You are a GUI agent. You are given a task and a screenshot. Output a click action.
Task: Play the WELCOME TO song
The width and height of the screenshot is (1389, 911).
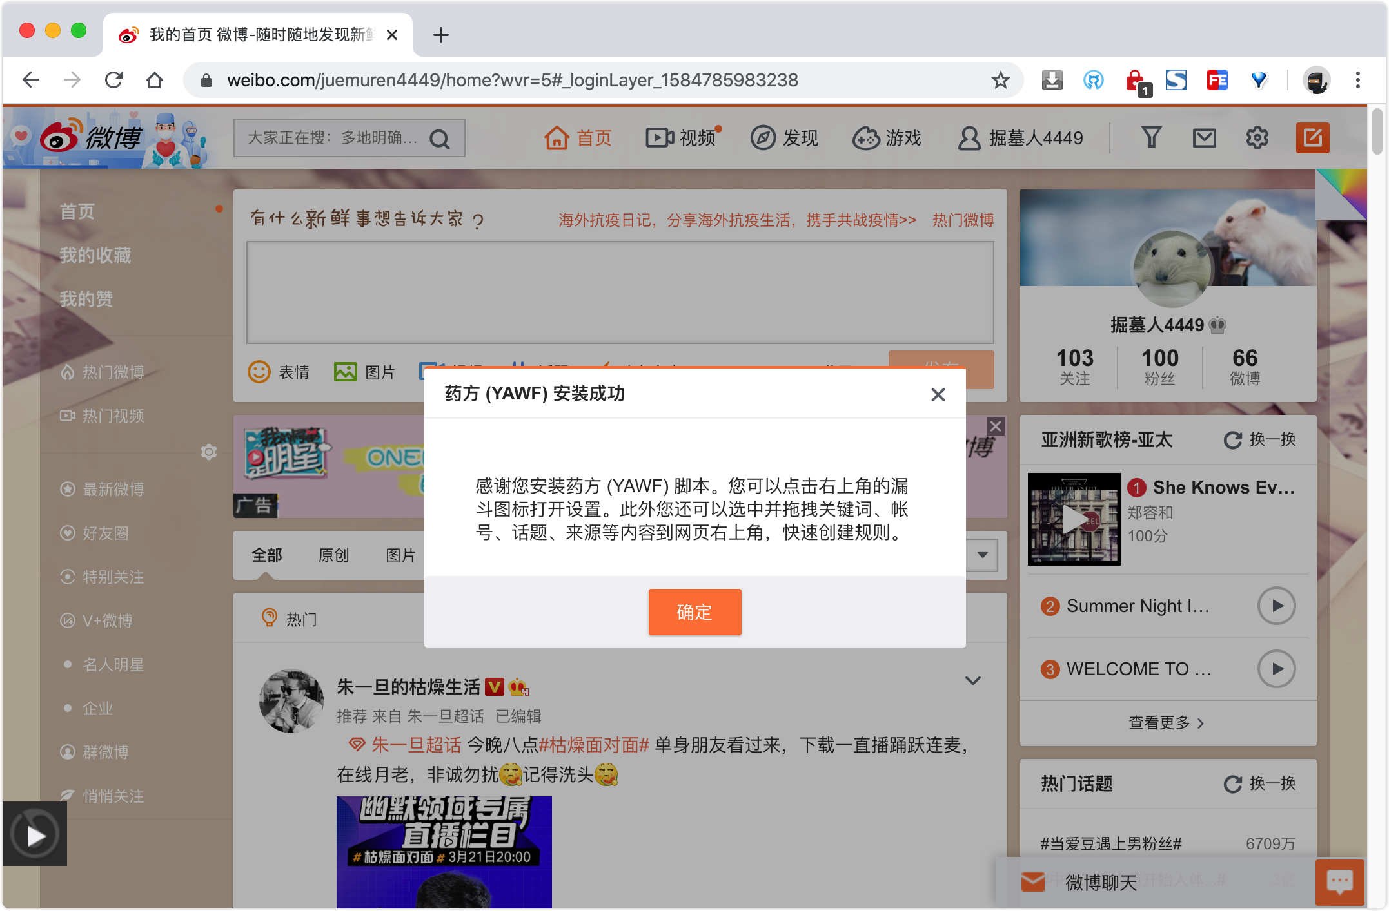[1276, 669]
